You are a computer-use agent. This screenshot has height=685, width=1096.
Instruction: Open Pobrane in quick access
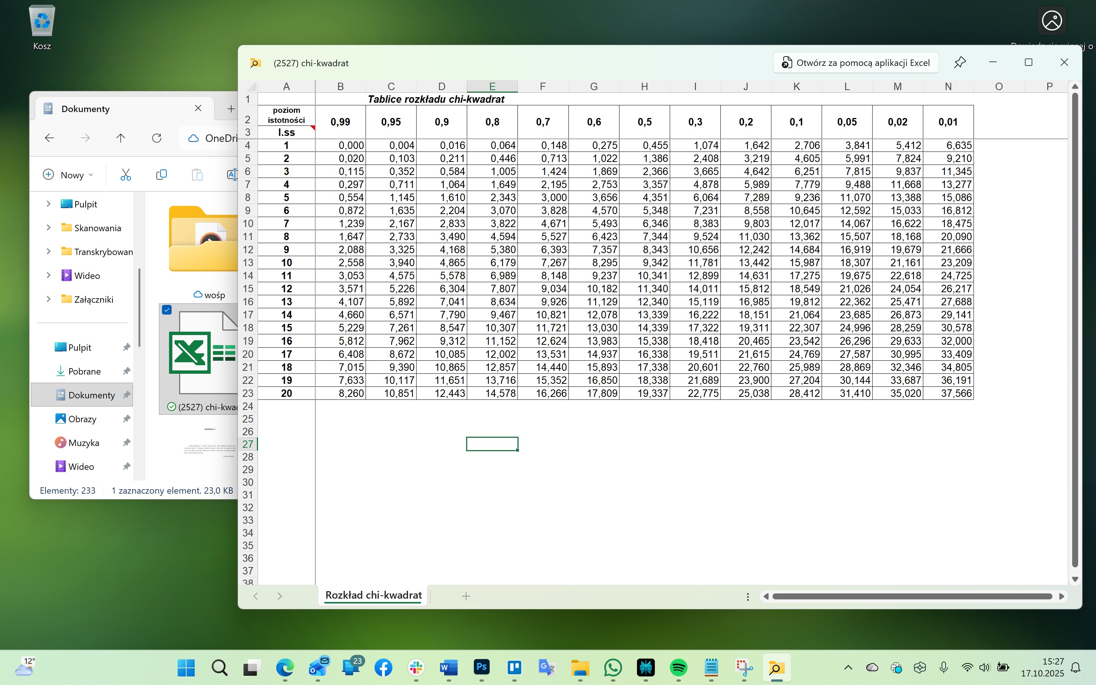[84, 371]
